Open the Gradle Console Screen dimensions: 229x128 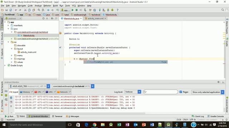pyautogui.click(x=215, y=116)
